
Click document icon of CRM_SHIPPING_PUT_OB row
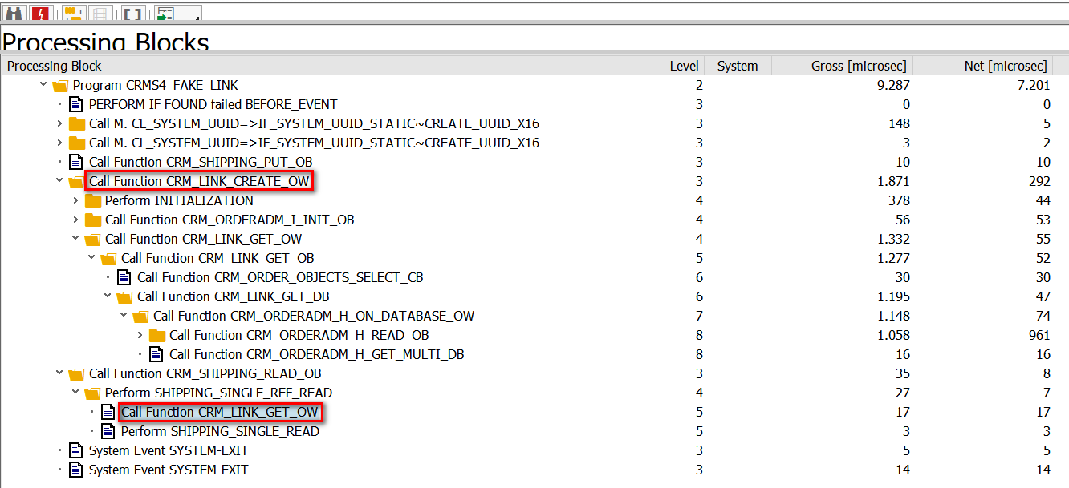[76, 162]
